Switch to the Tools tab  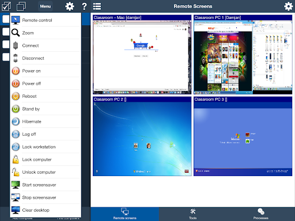pos(192,214)
